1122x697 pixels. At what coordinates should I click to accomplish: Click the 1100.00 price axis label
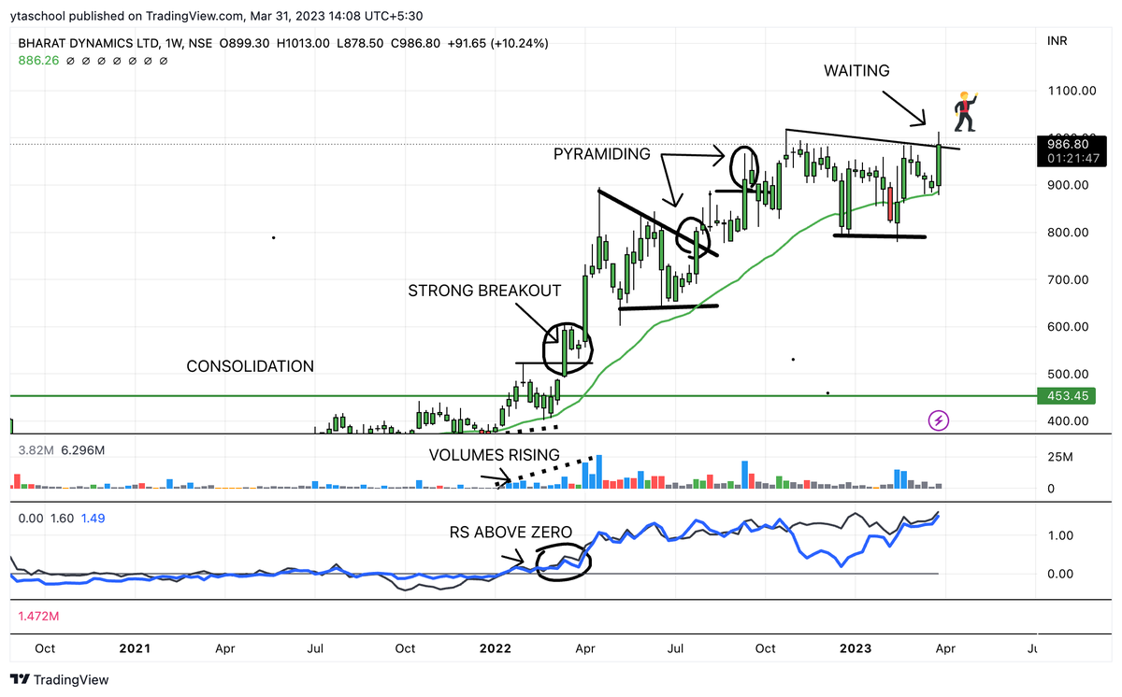1072,91
